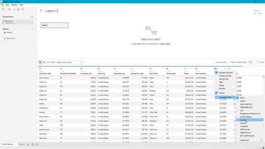Open the rows count dropdown showing 500
Screen dimensions: 265x149
tap(253, 62)
